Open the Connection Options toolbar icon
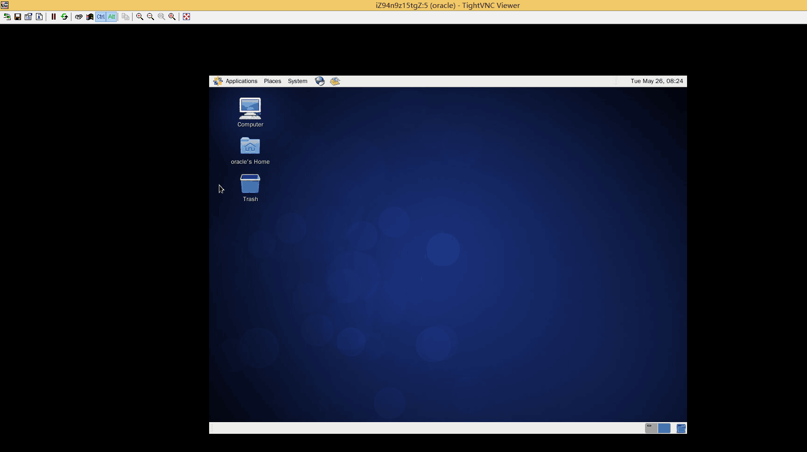 (x=28, y=17)
